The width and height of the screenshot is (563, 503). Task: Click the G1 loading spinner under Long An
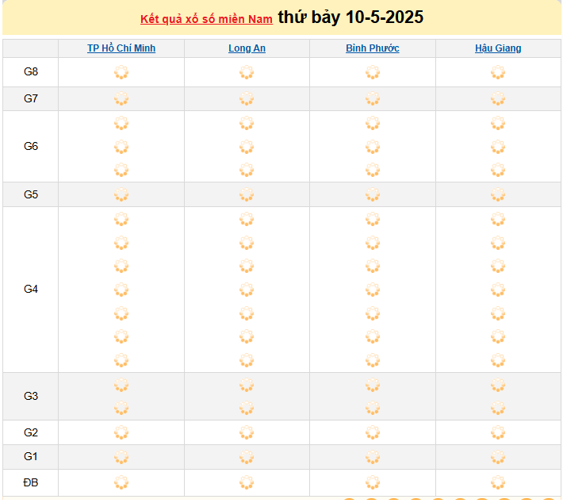click(x=247, y=457)
